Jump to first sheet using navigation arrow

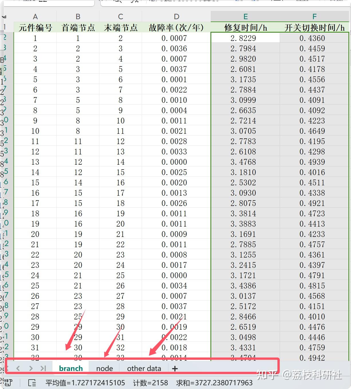click(x=8, y=368)
